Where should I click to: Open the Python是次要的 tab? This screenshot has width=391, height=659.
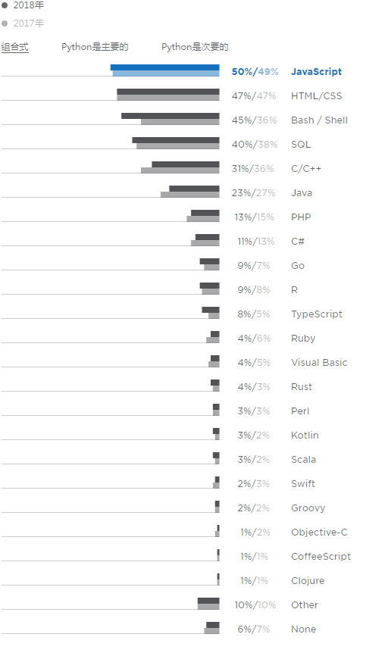[x=195, y=47]
